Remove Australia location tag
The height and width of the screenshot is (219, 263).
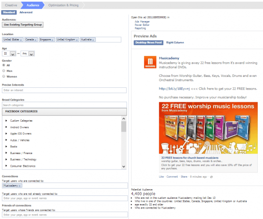click(x=93, y=40)
